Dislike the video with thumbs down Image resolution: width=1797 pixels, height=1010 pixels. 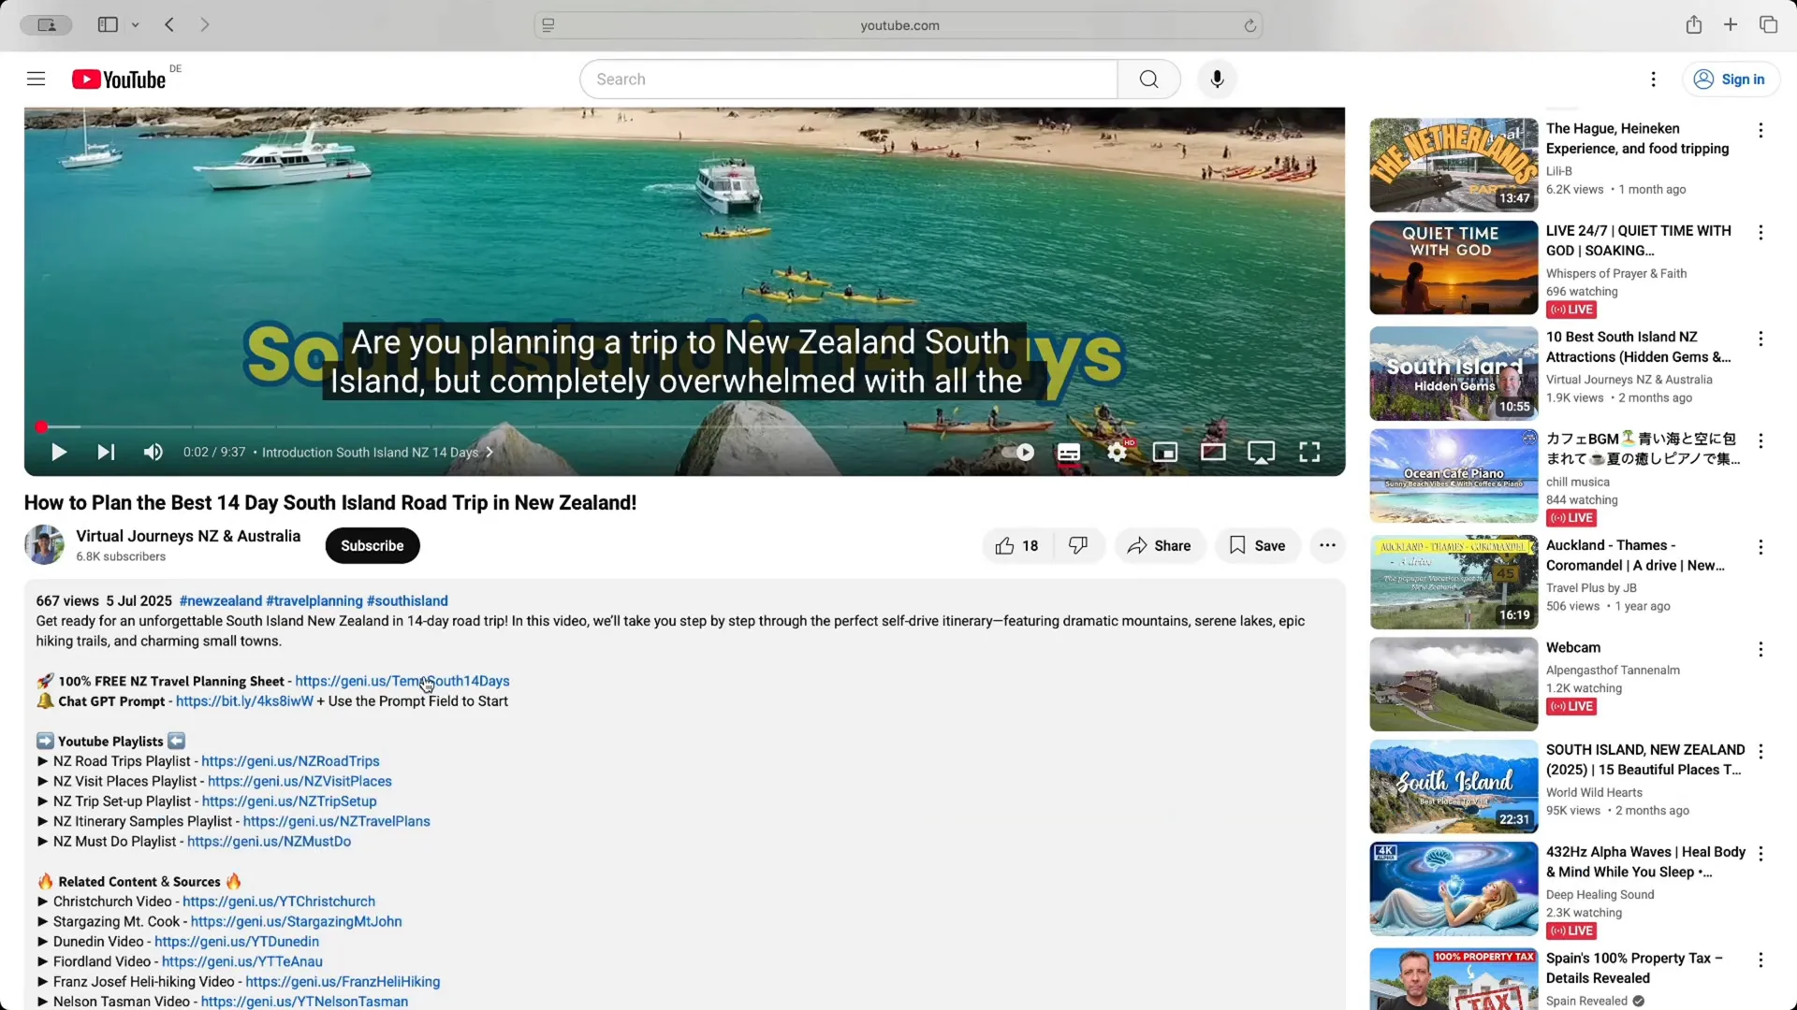point(1078,546)
